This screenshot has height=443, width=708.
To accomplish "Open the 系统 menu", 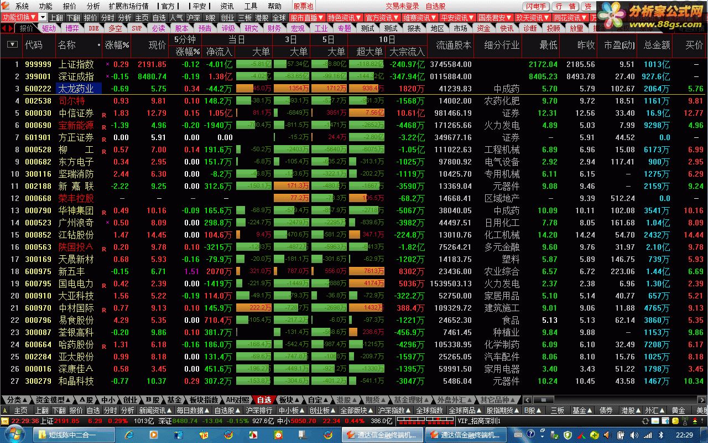I will 22,6.
